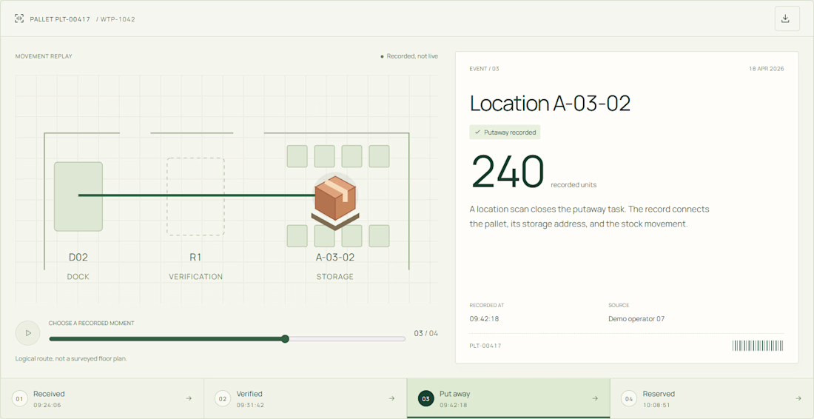Jump to the Reserved step
Image resolution: width=814 pixels, height=419 pixels.
point(712,398)
